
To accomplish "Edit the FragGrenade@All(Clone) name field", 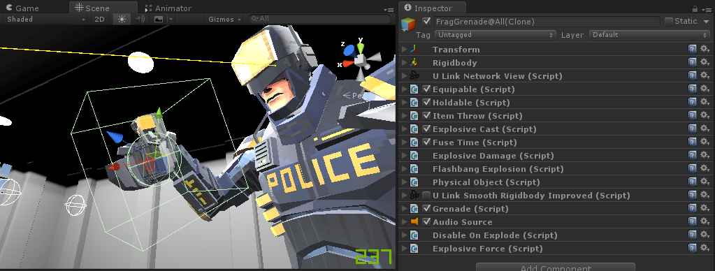I will pos(547,22).
